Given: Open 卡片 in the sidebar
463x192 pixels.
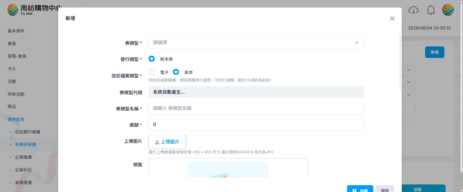Looking at the screenshot, I should tap(12, 69).
